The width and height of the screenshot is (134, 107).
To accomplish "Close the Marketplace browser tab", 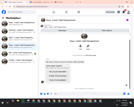I will (x=52, y=2).
